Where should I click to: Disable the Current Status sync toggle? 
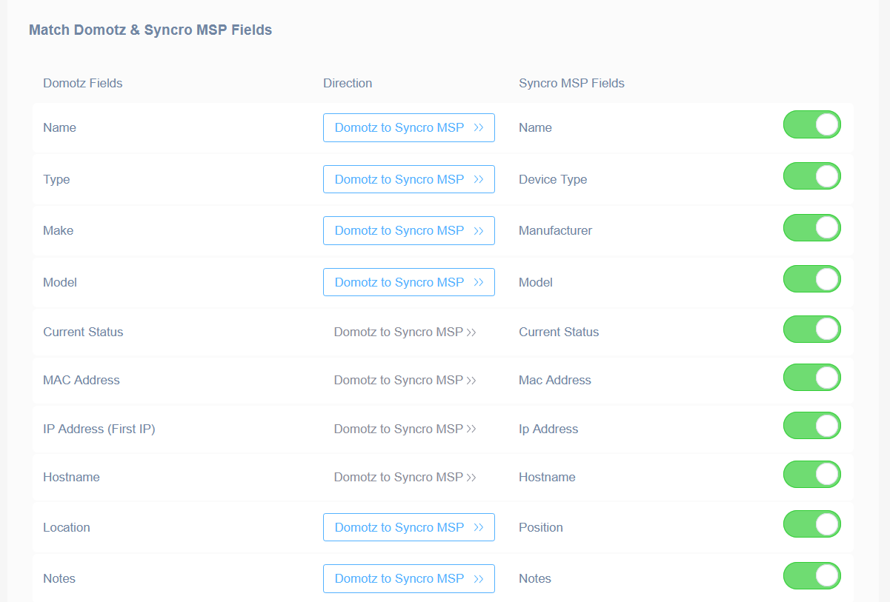click(x=812, y=330)
